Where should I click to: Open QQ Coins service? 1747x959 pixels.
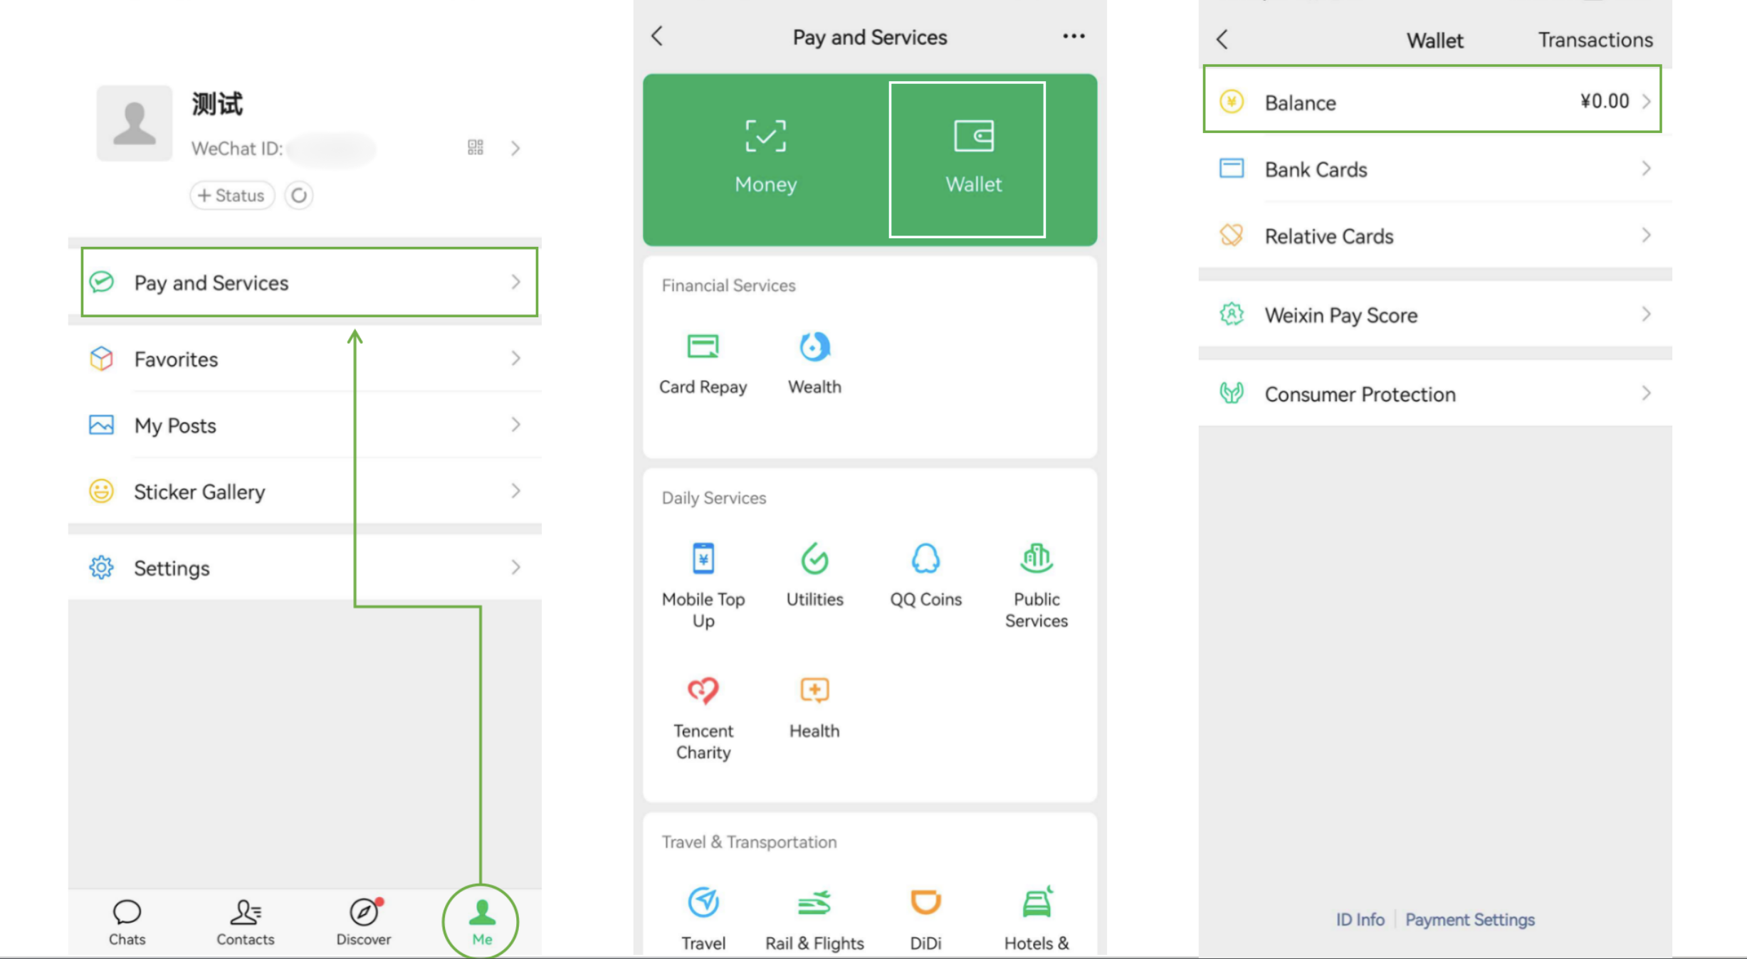click(925, 576)
